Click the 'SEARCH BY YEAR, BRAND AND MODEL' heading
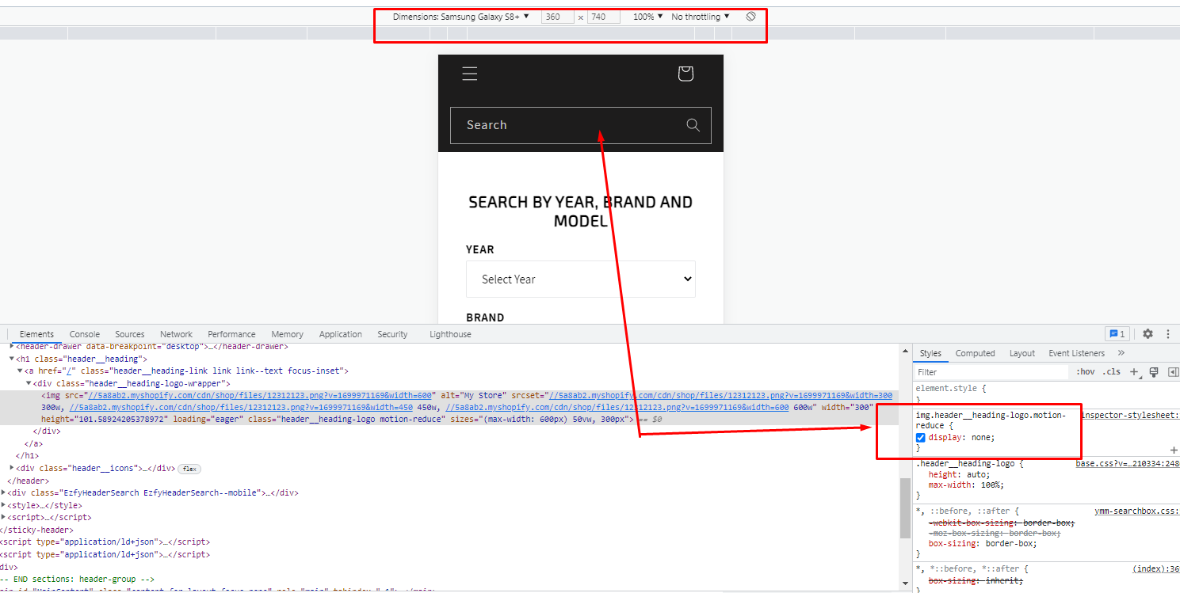The image size is (1180, 593). click(581, 211)
